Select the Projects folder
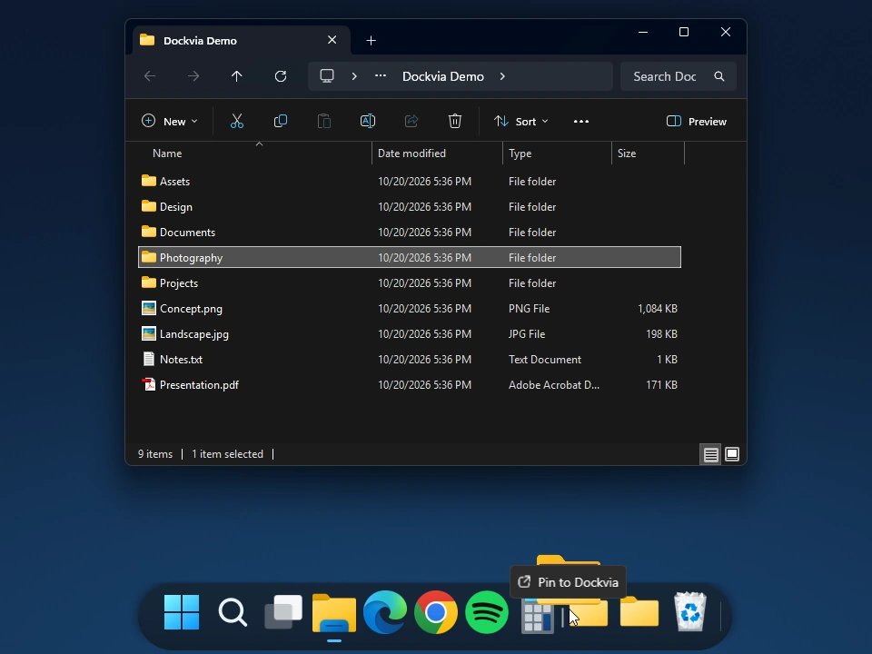This screenshot has width=872, height=654. click(410, 283)
